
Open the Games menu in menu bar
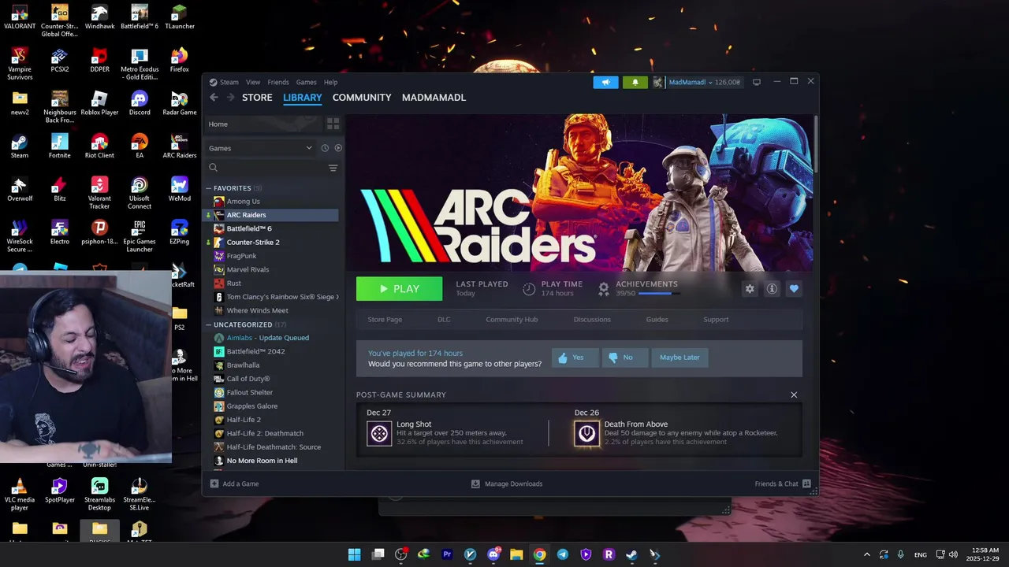coord(306,82)
